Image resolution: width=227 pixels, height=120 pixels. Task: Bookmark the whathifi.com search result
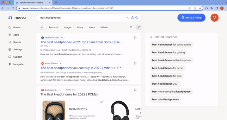pos(135,63)
